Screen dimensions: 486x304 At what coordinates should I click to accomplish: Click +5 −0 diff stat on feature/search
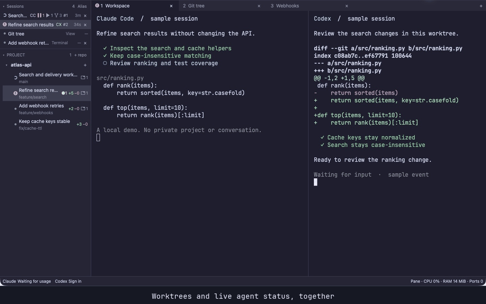tap(74, 93)
